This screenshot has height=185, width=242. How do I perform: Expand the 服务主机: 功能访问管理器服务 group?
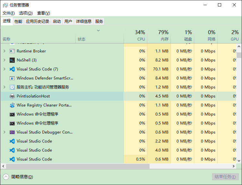4,87
